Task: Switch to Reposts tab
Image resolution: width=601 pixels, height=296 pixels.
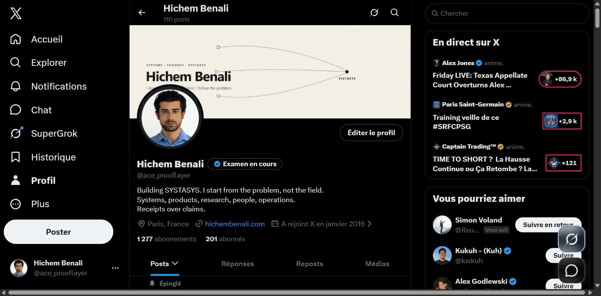Action: [309, 264]
